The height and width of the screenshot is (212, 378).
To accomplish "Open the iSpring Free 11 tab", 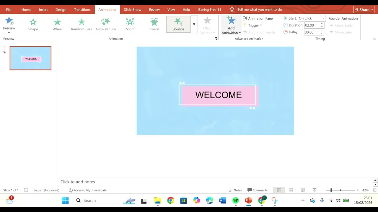I will (209, 10).
